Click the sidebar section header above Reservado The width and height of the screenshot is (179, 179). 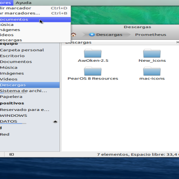point(12,103)
